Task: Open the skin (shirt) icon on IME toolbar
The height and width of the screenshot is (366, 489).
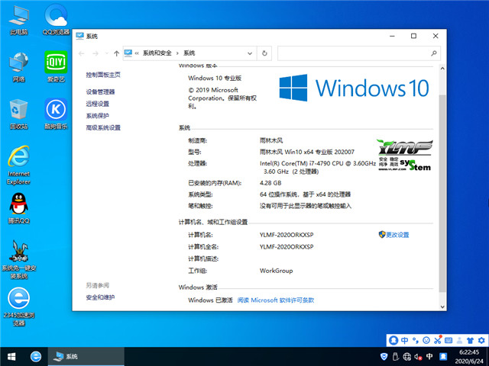Action: pyautogui.click(x=471, y=340)
